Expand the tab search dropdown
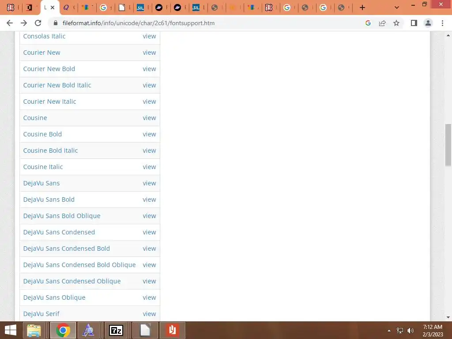Image resolution: width=452 pixels, height=339 pixels. point(397,8)
